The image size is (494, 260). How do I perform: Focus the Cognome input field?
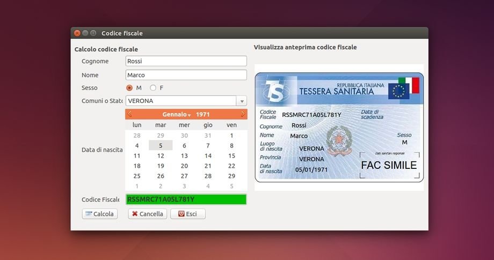(186, 61)
